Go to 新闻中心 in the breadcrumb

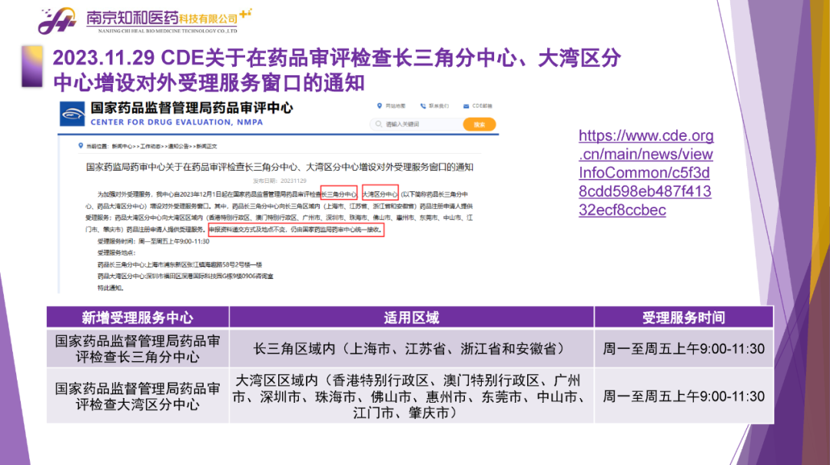click(122, 145)
